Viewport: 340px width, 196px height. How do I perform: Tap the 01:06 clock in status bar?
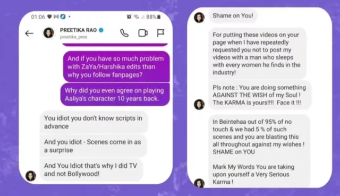coord(38,16)
